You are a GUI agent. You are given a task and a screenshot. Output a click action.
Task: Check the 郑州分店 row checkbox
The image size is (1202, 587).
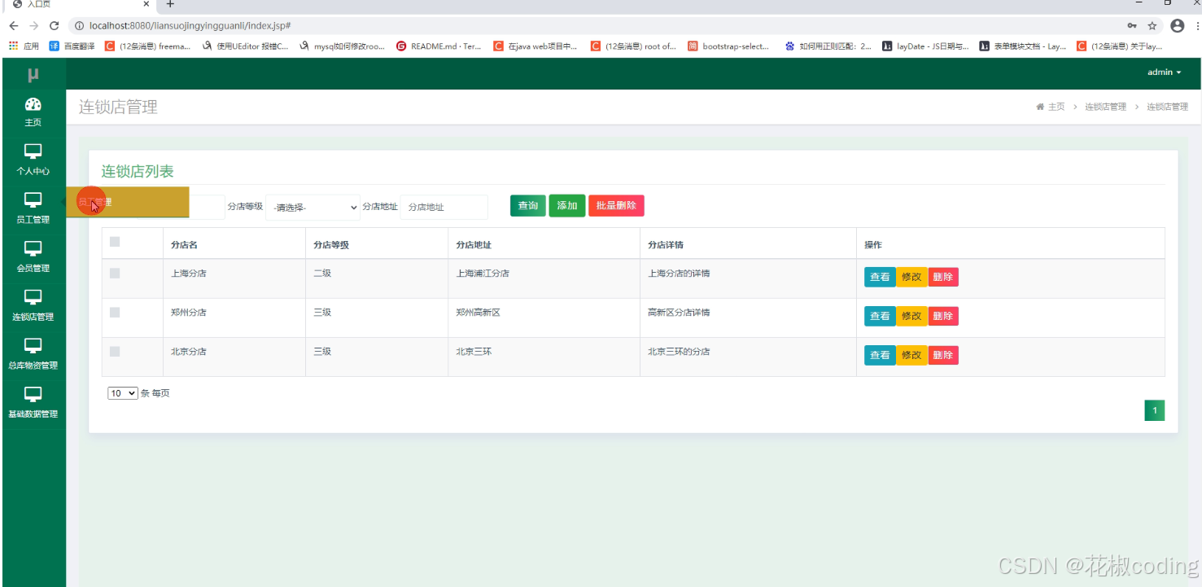pyautogui.click(x=115, y=313)
